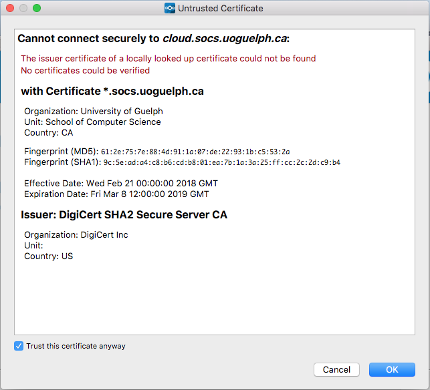Viewport: 430px width, 390px height.
Task: Click the issuer certificate not found error
Action: (168, 59)
